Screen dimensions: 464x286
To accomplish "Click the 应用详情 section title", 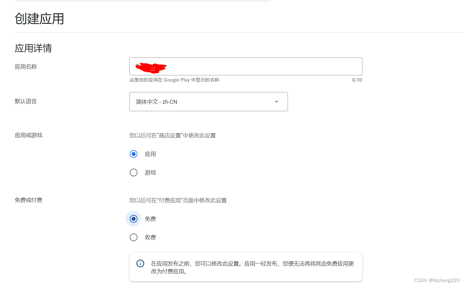I will 33,48.
